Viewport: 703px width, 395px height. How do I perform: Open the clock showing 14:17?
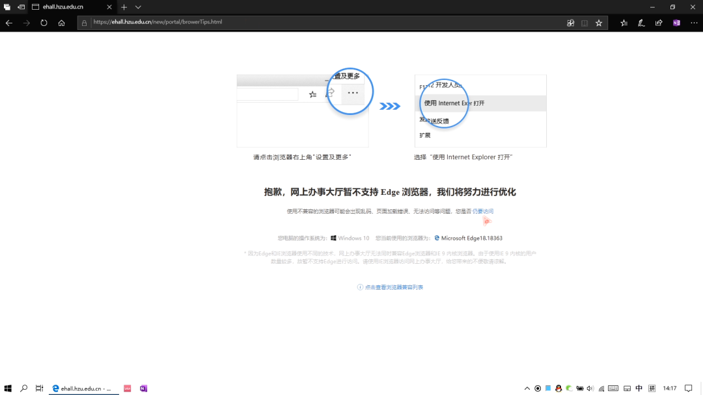pos(670,389)
